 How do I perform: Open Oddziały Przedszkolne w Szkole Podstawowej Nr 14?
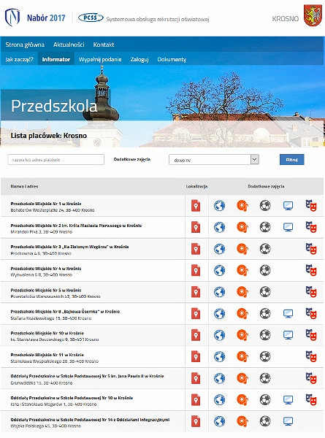tap(90, 420)
